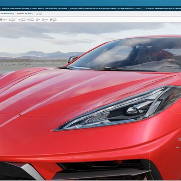Screen dimensions: 181x181
Task: Open the XR dropdown in the viewer toolbar
Action: [x=4, y=20]
